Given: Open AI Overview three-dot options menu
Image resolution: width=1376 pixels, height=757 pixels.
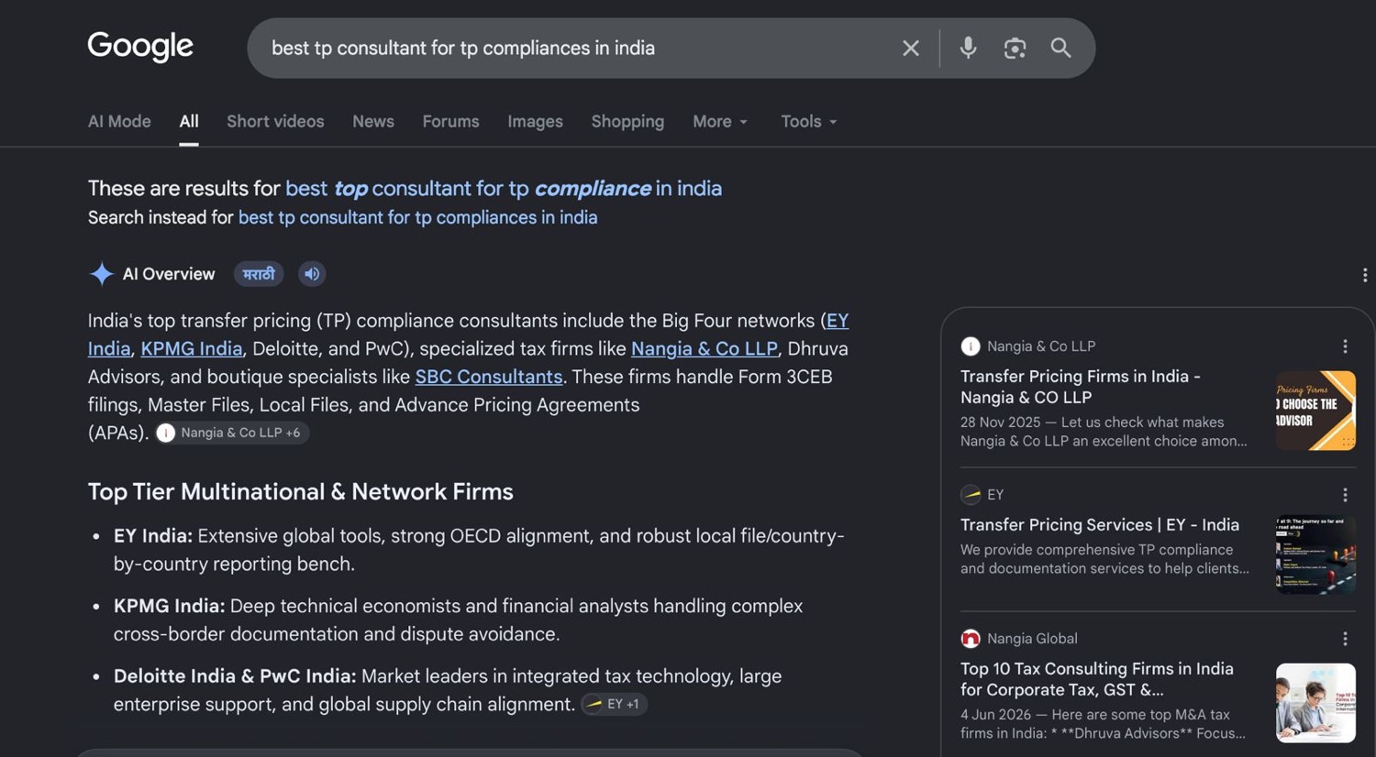Looking at the screenshot, I should pos(1365,275).
